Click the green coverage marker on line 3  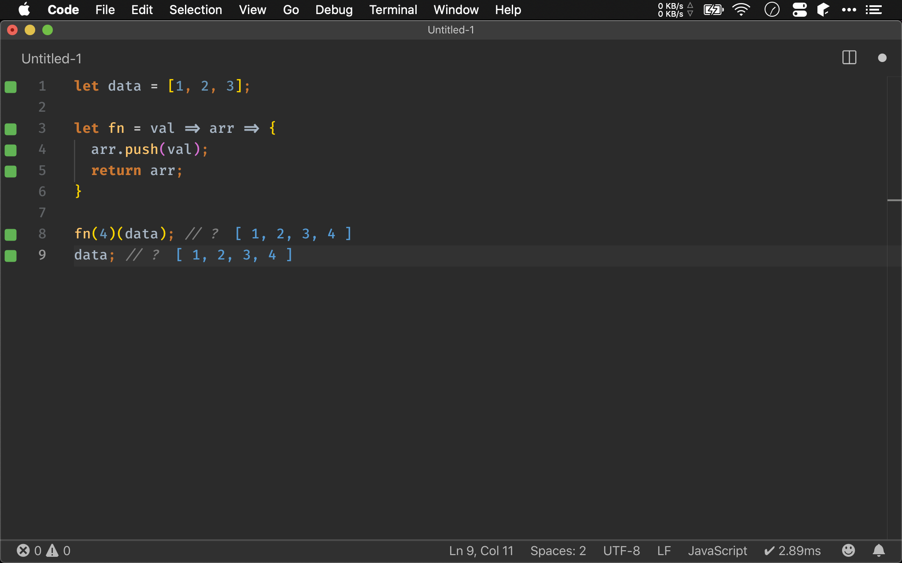pyautogui.click(x=11, y=129)
